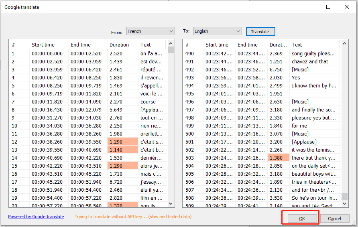Select row 490 'song guilty pleas...'
The width and height of the screenshot is (358, 227).
tap(262, 54)
